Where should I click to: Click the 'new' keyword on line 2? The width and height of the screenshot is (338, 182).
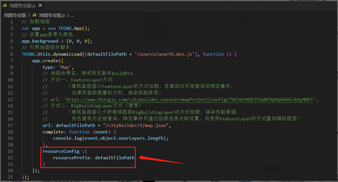pos(52,28)
